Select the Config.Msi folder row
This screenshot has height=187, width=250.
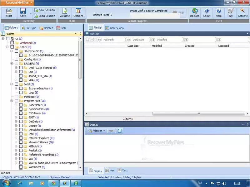32,59
